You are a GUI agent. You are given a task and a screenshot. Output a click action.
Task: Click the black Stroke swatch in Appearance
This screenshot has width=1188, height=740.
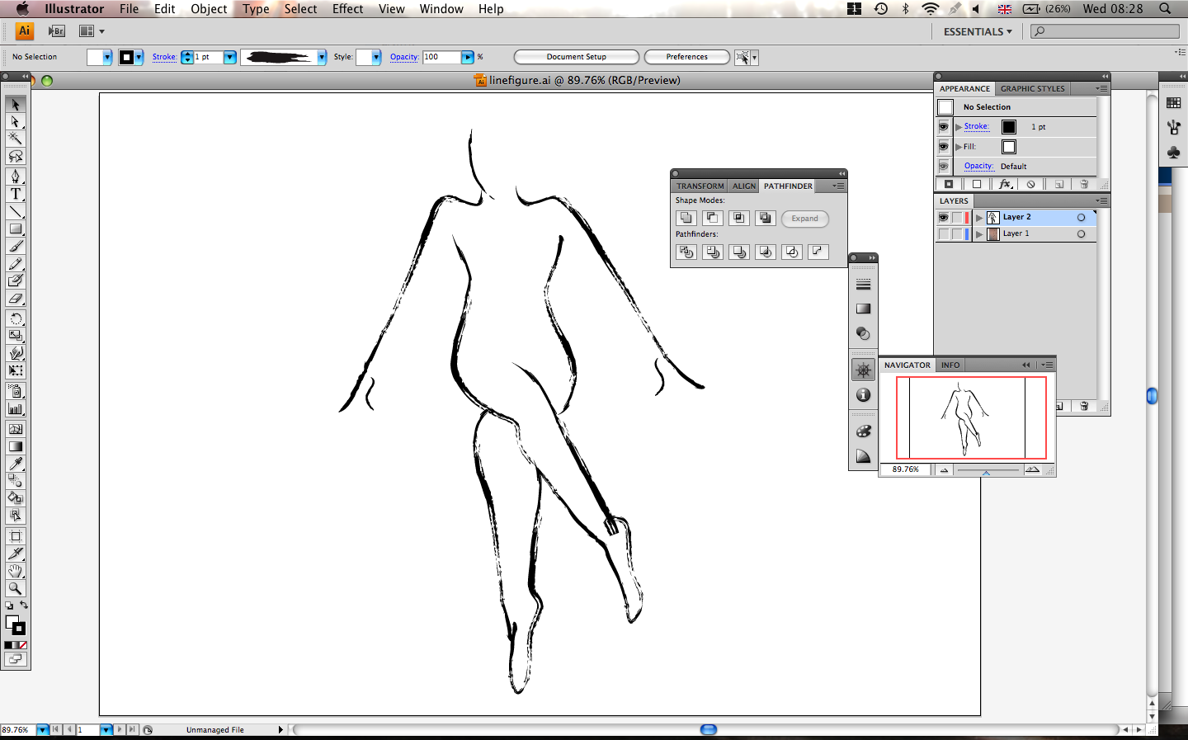click(x=1009, y=127)
